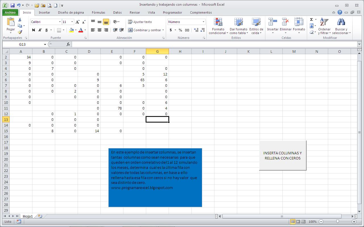
Task: Cut selection with the scissors icon
Action: 20,20
